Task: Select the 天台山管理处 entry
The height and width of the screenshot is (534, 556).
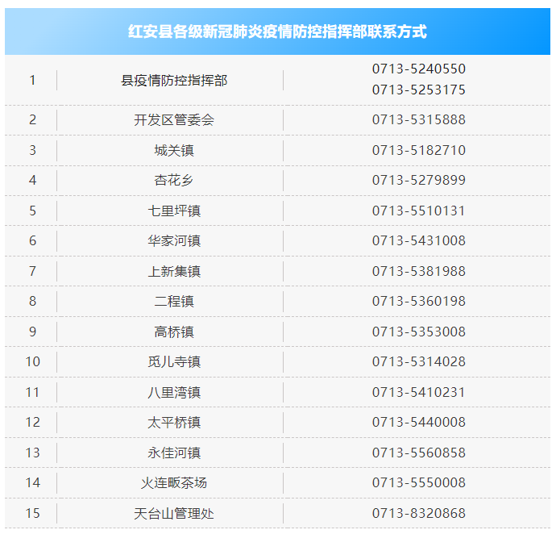Action: tap(174, 514)
